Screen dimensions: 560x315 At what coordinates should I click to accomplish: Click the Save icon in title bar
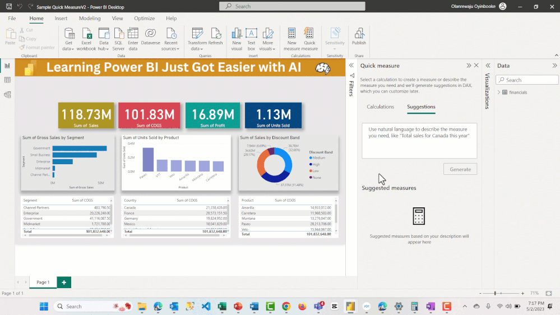(9, 6)
